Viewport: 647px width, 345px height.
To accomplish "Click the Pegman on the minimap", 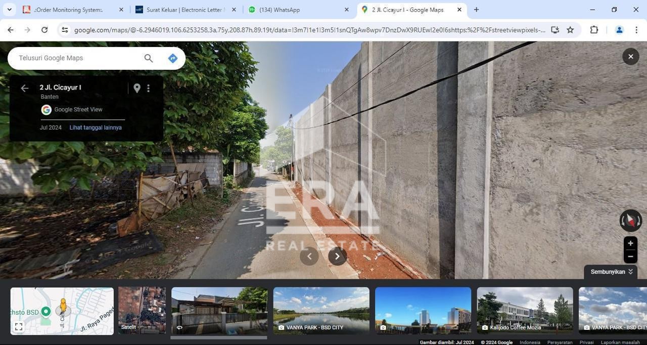I will point(63,307).
